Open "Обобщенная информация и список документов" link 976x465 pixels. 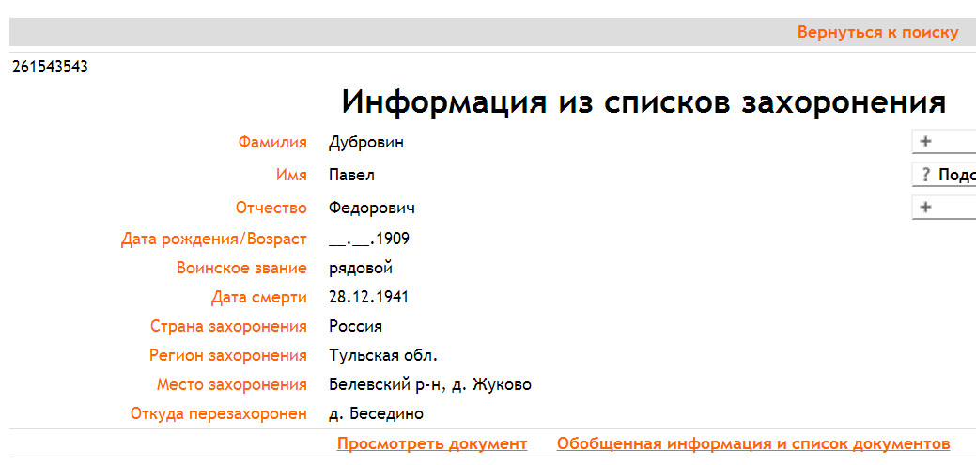(752, 443)
